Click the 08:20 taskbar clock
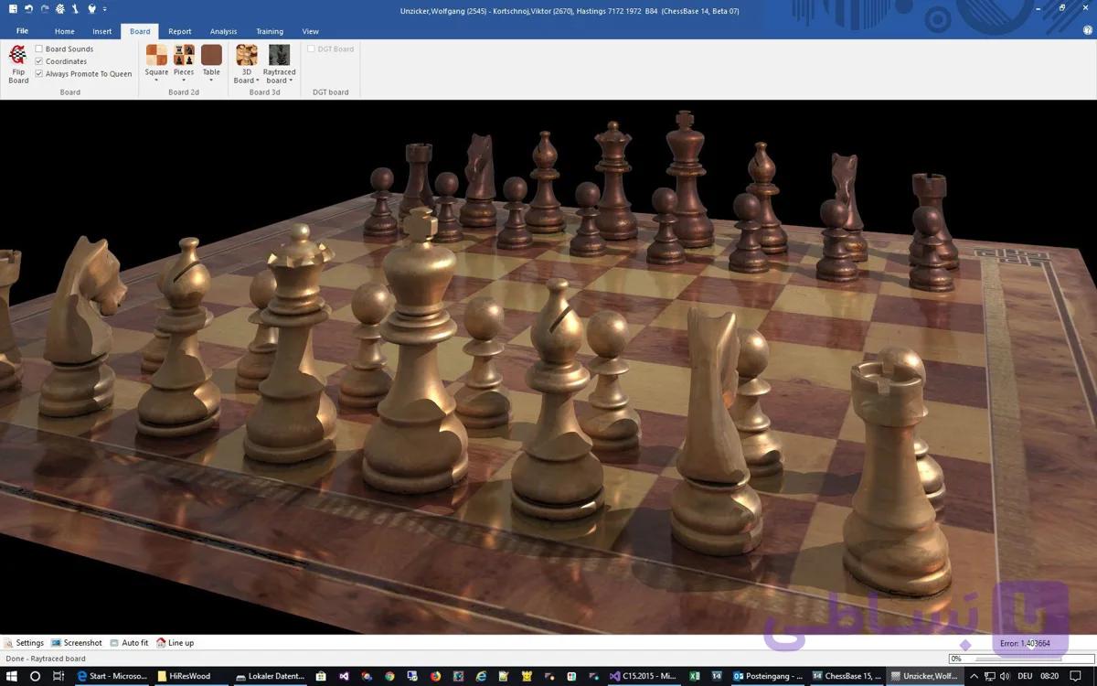The height and width of the screenshot is (686, 1097). coord(1050,676)
